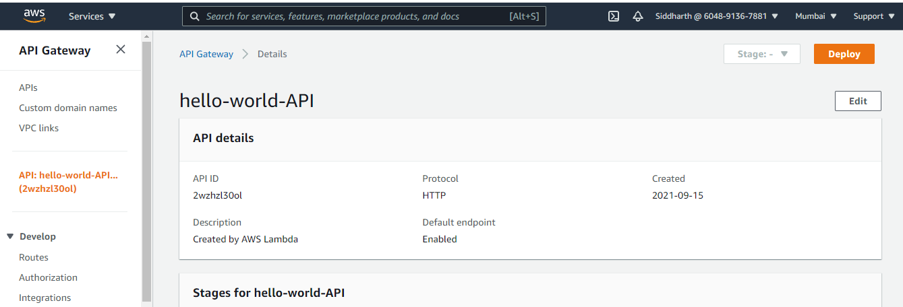The width and height of the screenshot is (903, 307).
Task: Open the Stage selector dropdown
Action: tap(762, 54)
